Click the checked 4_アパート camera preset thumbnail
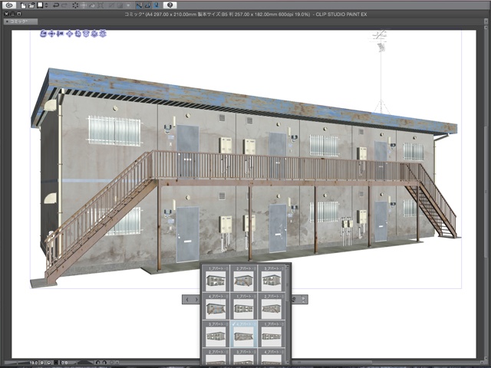The height and width of the screenshot is (368, 491). pyautogui.click(x=244, y=333)
